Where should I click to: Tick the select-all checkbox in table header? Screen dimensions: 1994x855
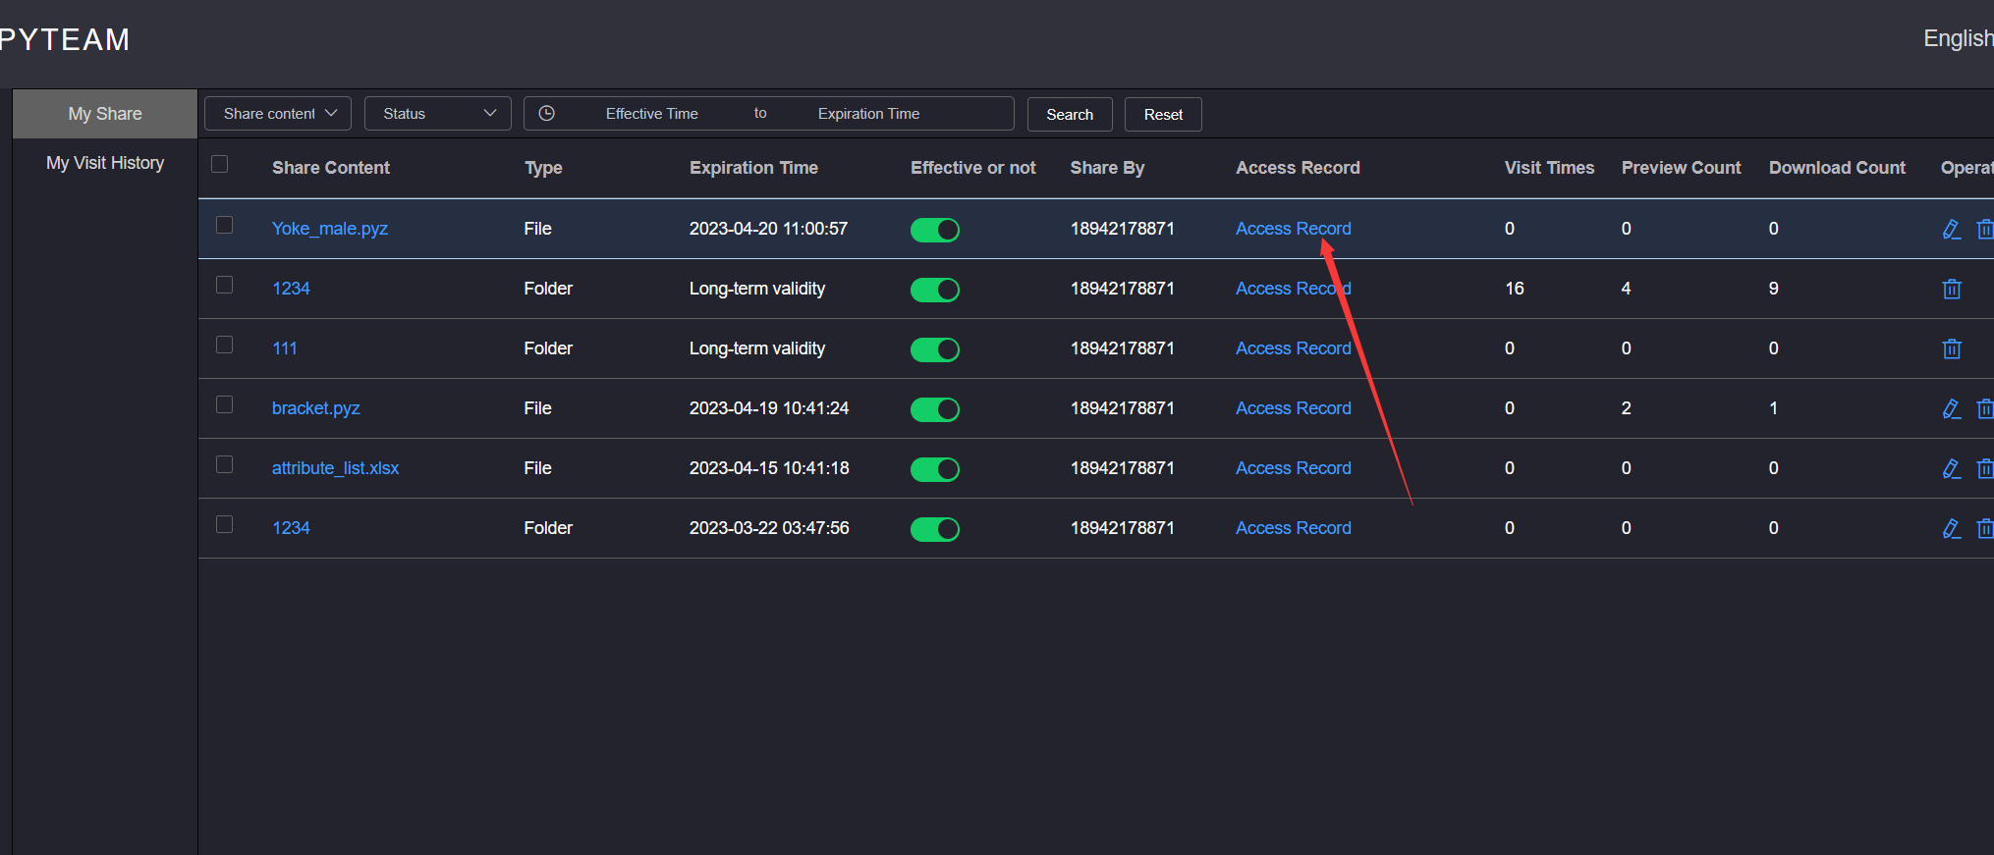[x=220, y=164]
